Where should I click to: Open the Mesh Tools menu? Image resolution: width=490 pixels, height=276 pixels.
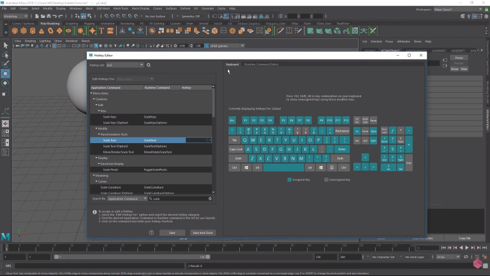(121, 8)
